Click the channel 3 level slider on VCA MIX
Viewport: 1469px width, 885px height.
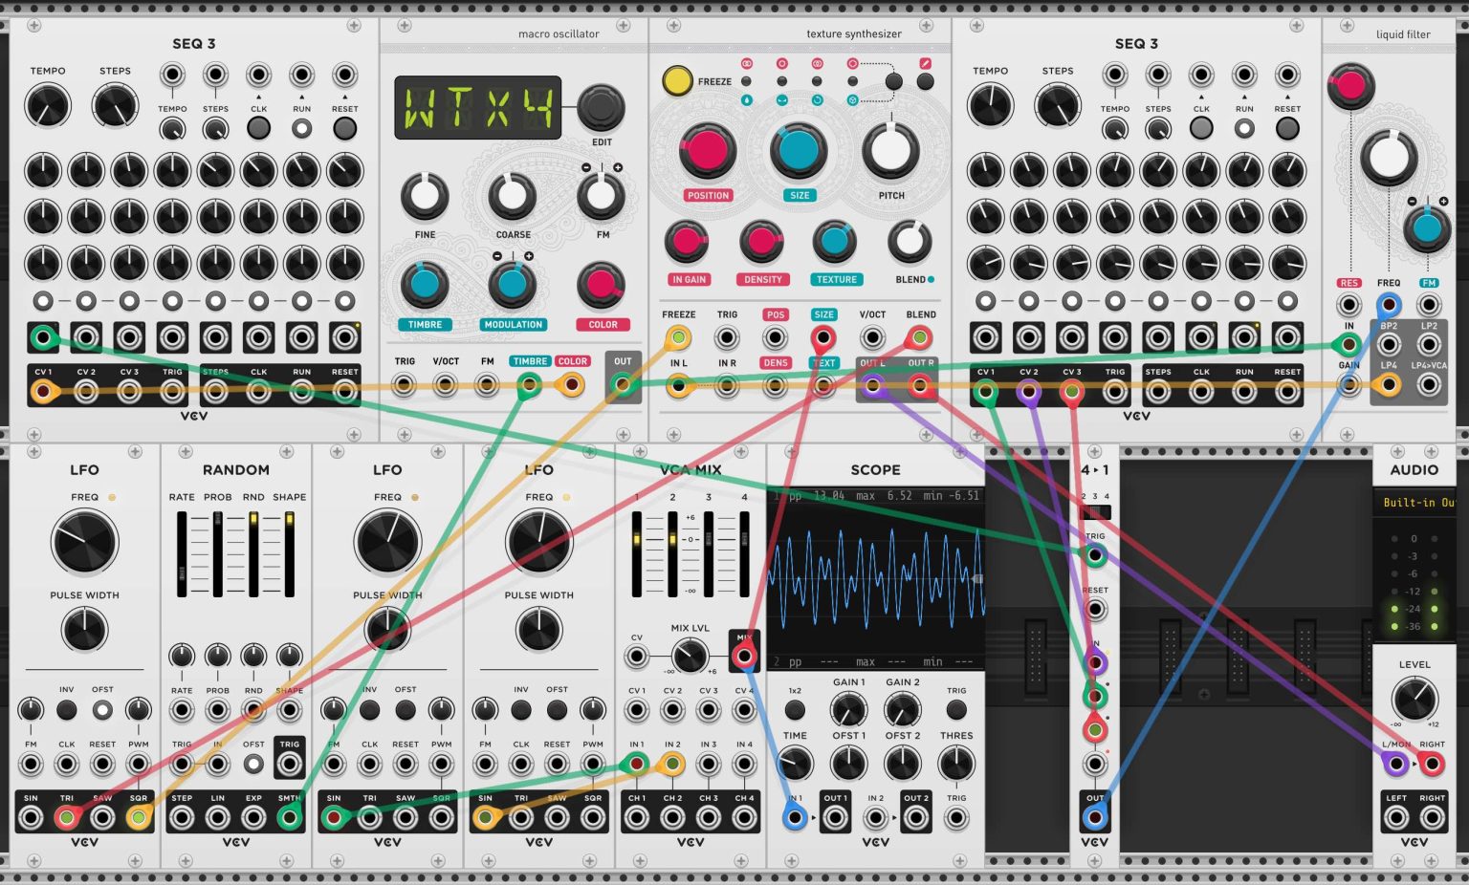pyautogui.click(x=709, y=553)
